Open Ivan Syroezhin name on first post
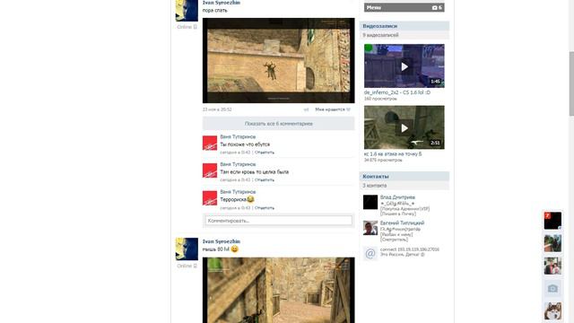The image size is (574, 323). [222, 3]
